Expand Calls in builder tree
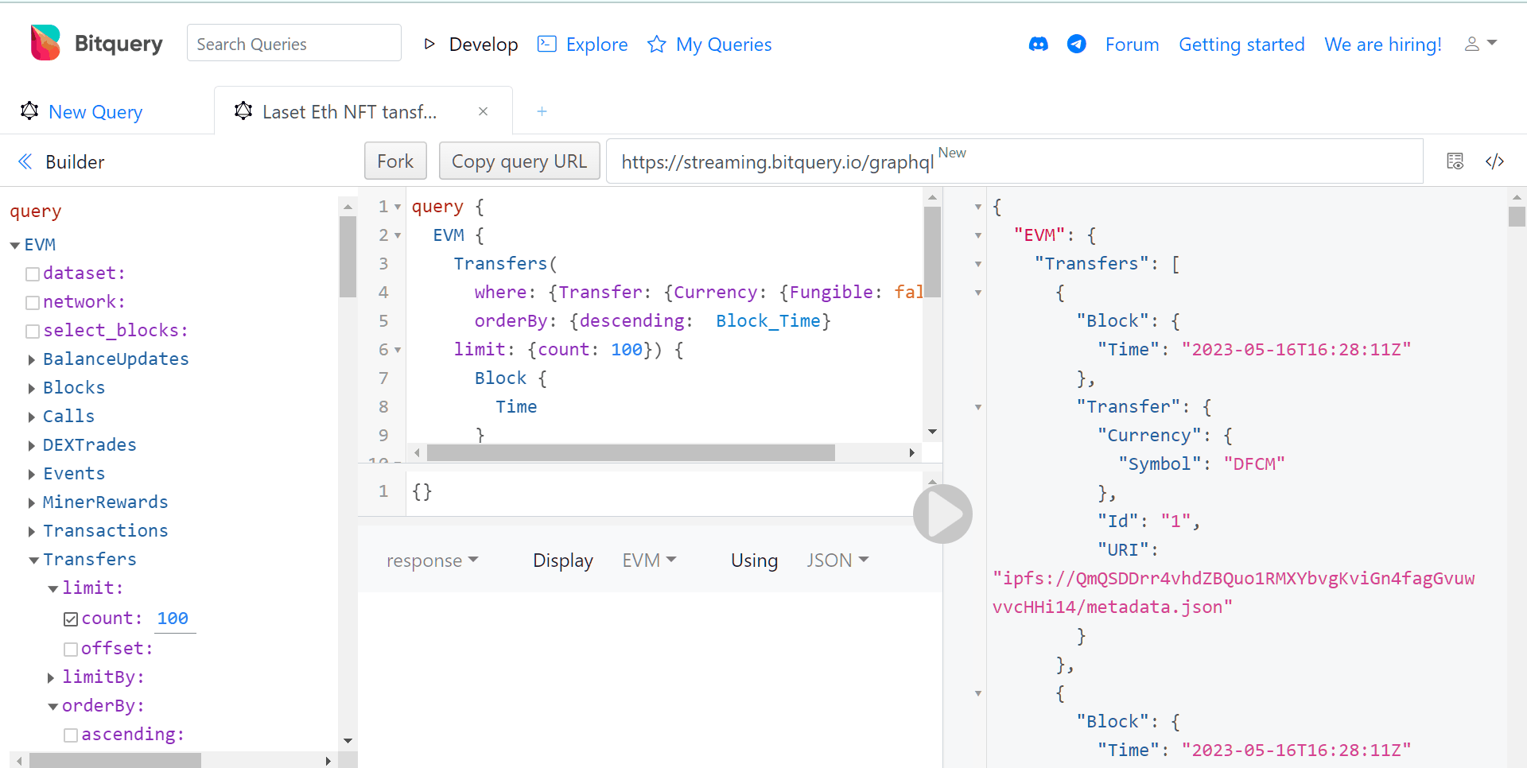This screenshot has height=768, width=1527. (32, 417)
